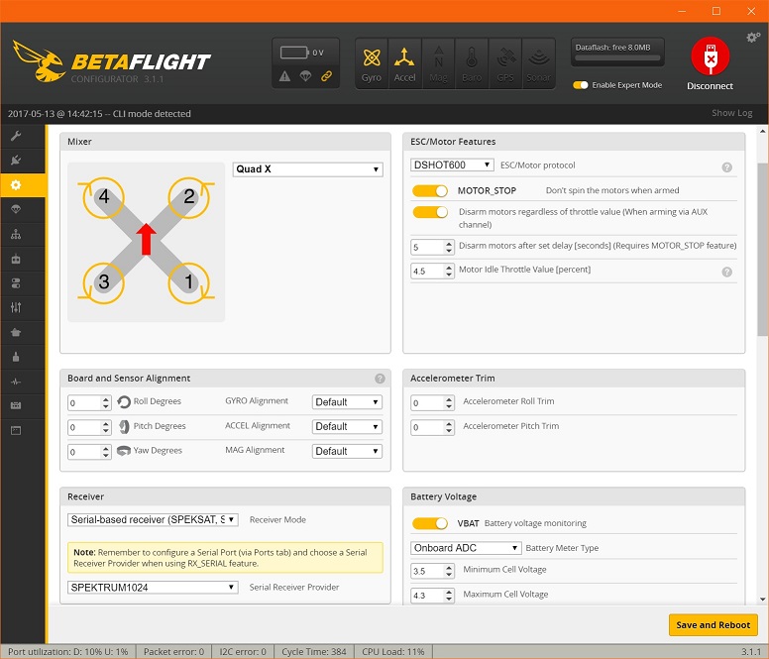Open the pot-shaped icon tab in sidebar
Image resolution: width=769 pixels, height=659 pixels.
[x=16, y=332]
